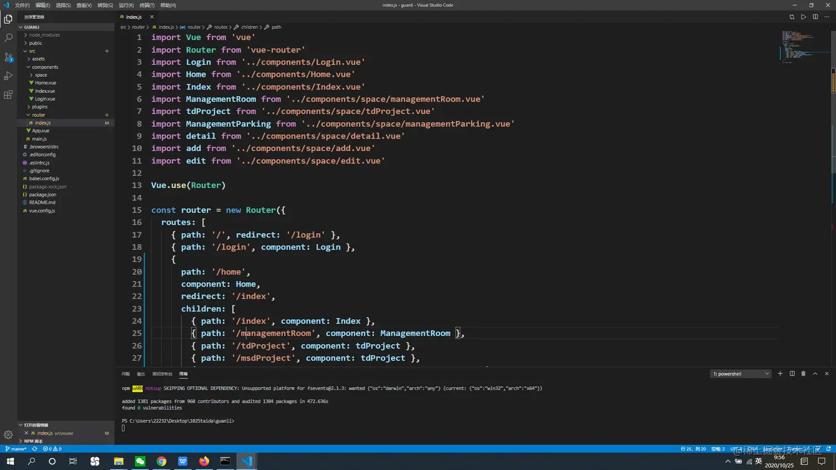Screen dimensions: 836x470
Task: Click the code minimap preview
Action: pyautogui.click(x=804, y=47)
